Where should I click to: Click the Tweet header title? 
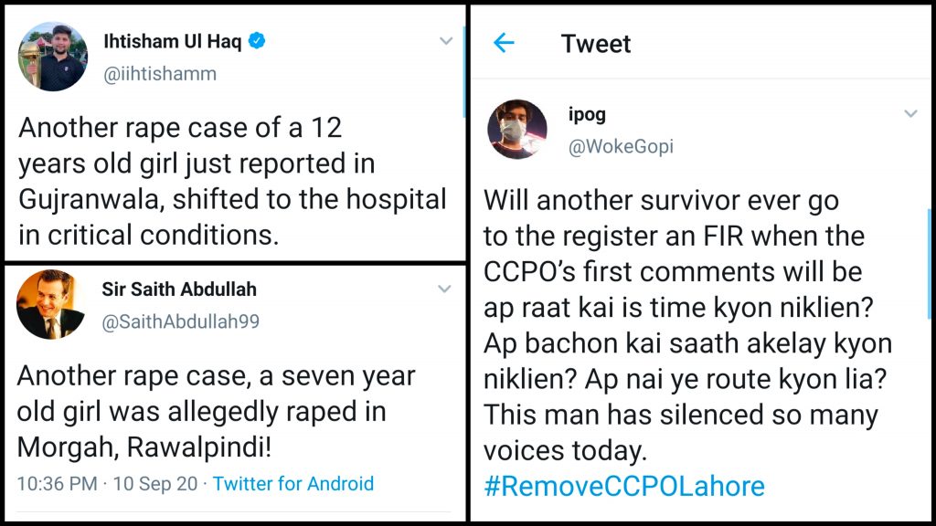[x=596, y=43]
